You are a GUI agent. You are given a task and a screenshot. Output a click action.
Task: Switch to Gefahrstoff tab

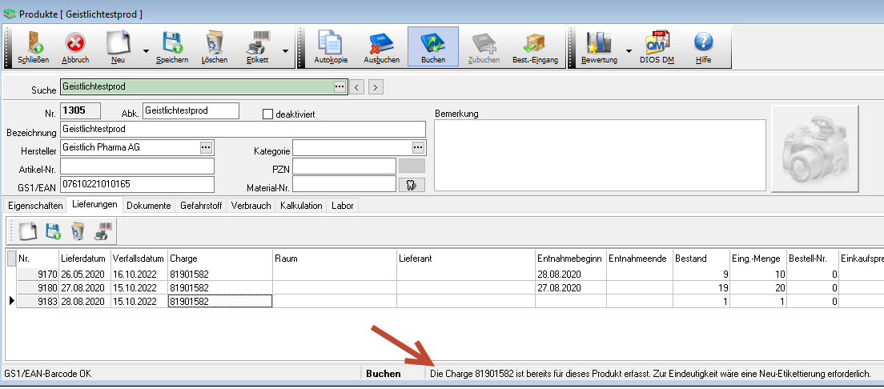[201, 206]
